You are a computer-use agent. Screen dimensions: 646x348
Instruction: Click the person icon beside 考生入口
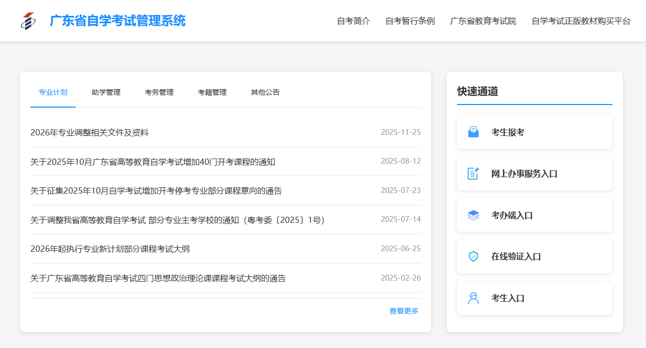click(473, 298)
